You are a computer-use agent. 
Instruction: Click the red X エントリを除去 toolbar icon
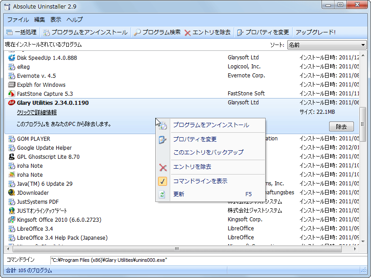click(187, 33)
